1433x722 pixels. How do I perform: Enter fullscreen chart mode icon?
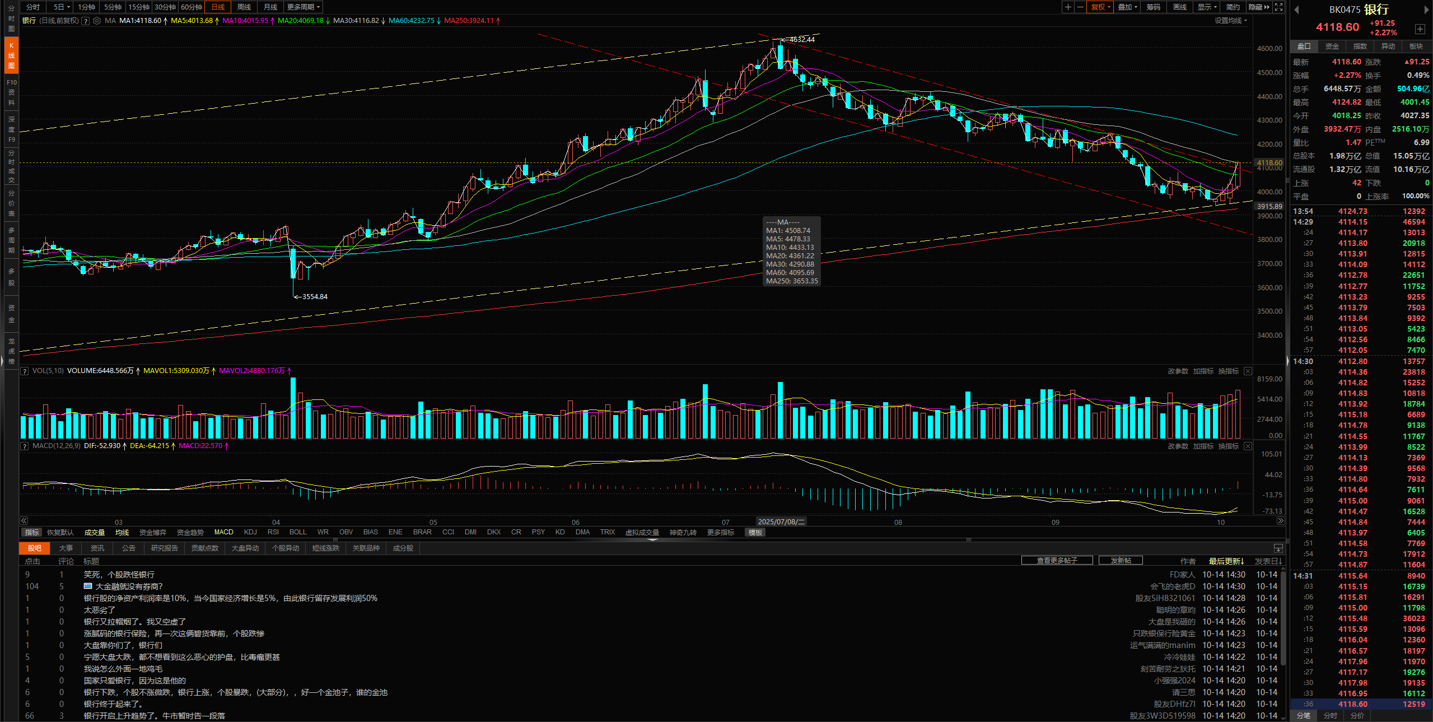(x=1278, y=7)
